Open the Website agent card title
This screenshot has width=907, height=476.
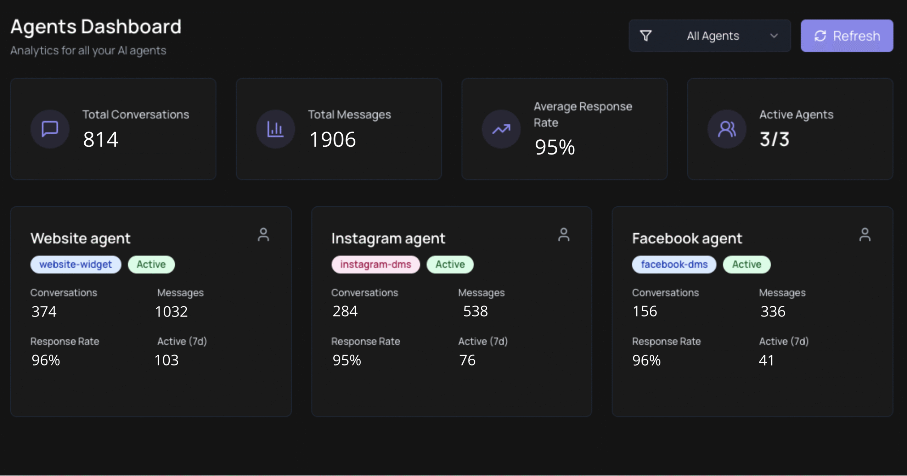pos(80,239)
